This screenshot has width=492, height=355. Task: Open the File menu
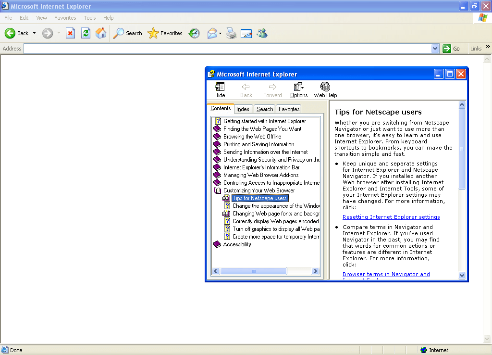pyautogui.click(x=8, y=18)
